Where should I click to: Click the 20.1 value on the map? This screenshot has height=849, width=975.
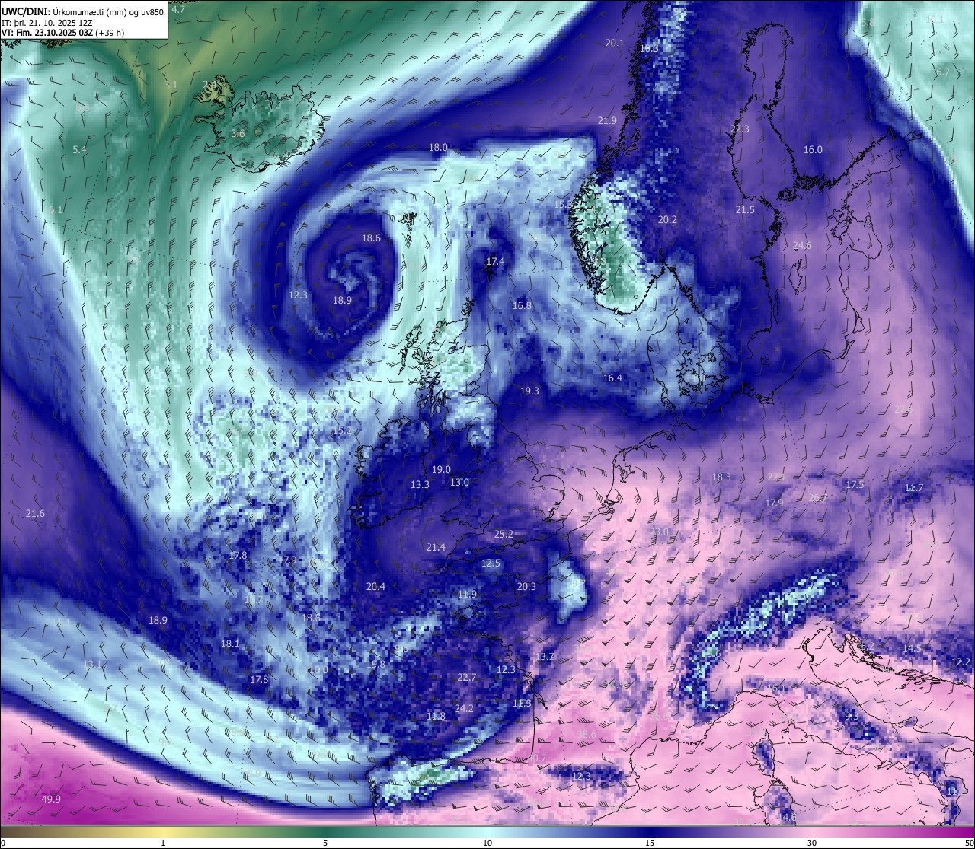pyautogui.click(x=615, y=43)
